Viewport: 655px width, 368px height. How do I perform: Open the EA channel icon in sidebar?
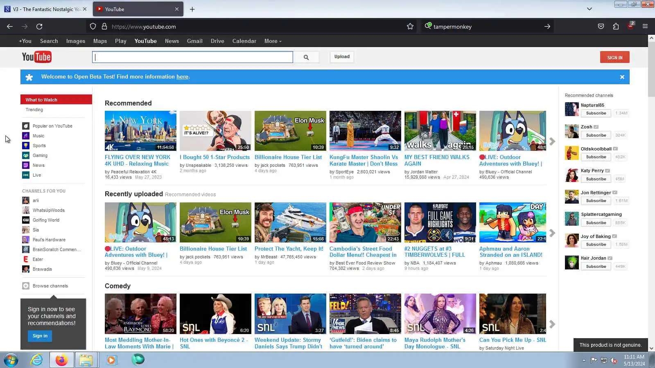click(26, 259)
